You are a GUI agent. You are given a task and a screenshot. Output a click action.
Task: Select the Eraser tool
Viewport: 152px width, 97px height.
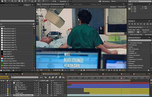tap(35, 1)
